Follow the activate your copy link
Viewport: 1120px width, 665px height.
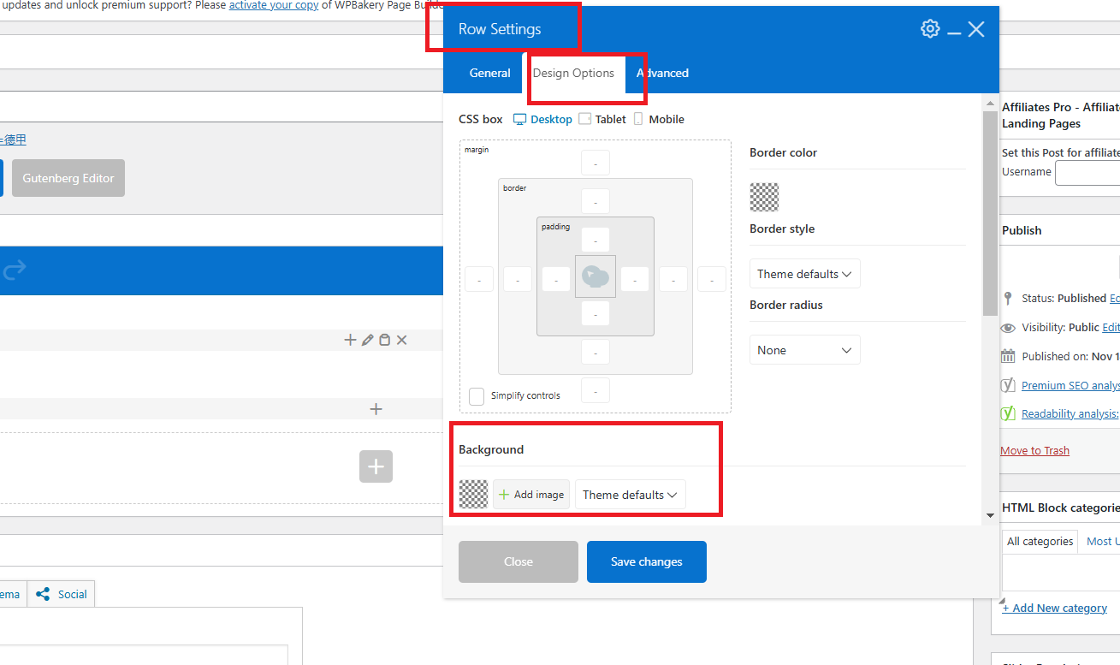click(x=274, y=5)
